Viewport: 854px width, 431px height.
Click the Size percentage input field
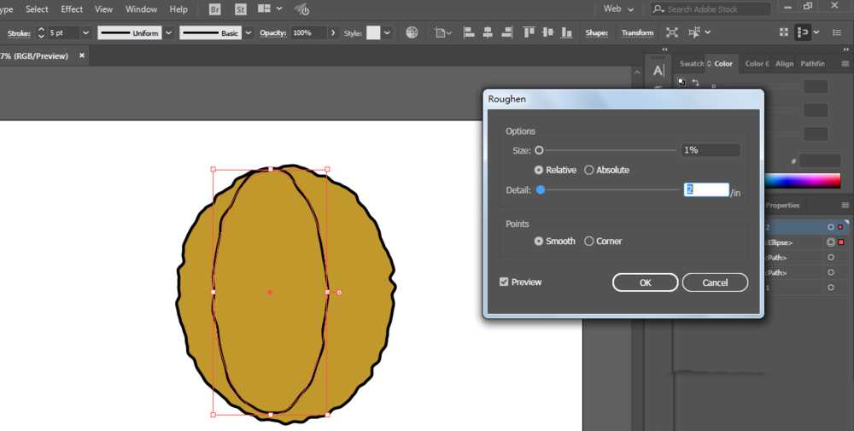tap(711, 150)
